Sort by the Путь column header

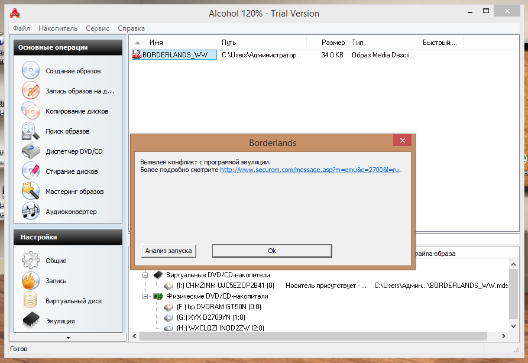(x=263, y=43)
